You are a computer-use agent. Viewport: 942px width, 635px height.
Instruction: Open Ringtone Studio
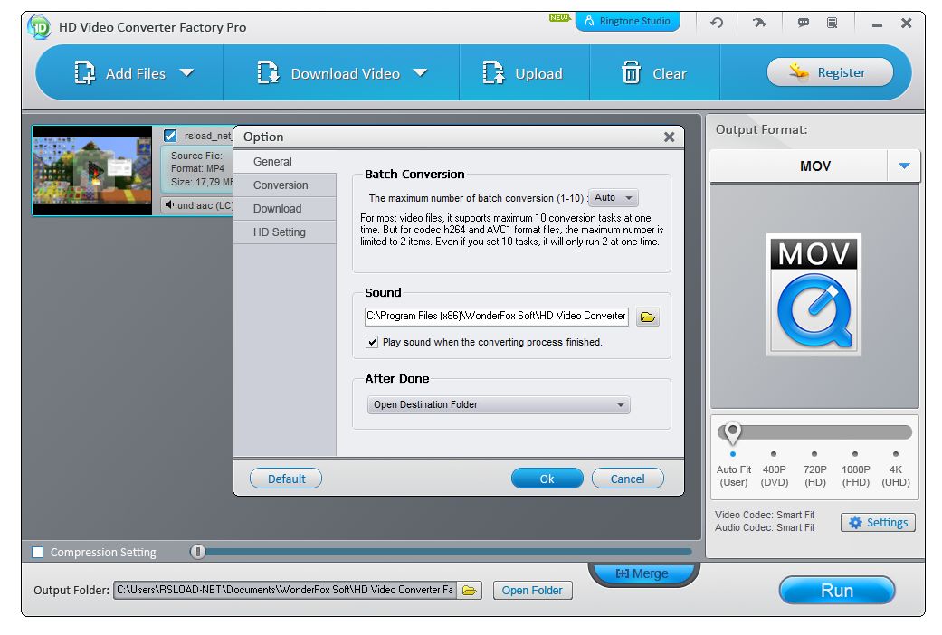click(x=627, y=21)
